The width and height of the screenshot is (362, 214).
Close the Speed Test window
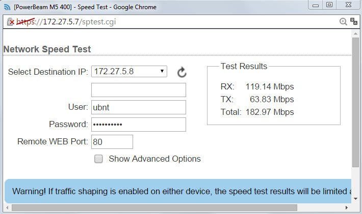click(348, 5)
